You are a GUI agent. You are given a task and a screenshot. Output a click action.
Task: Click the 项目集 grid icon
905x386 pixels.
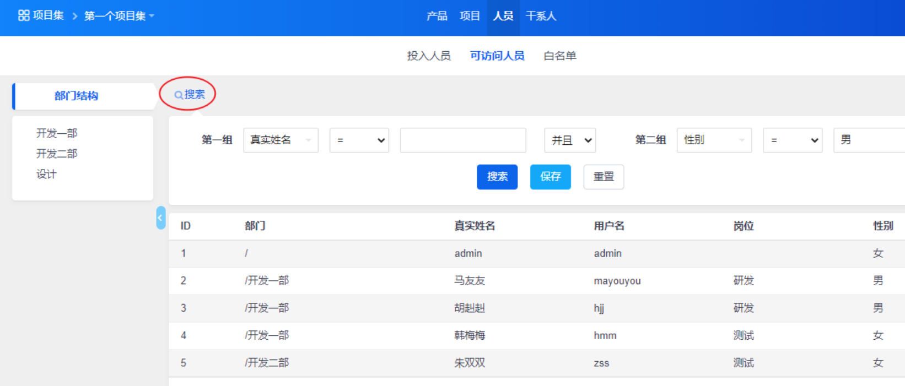[24, 15]
